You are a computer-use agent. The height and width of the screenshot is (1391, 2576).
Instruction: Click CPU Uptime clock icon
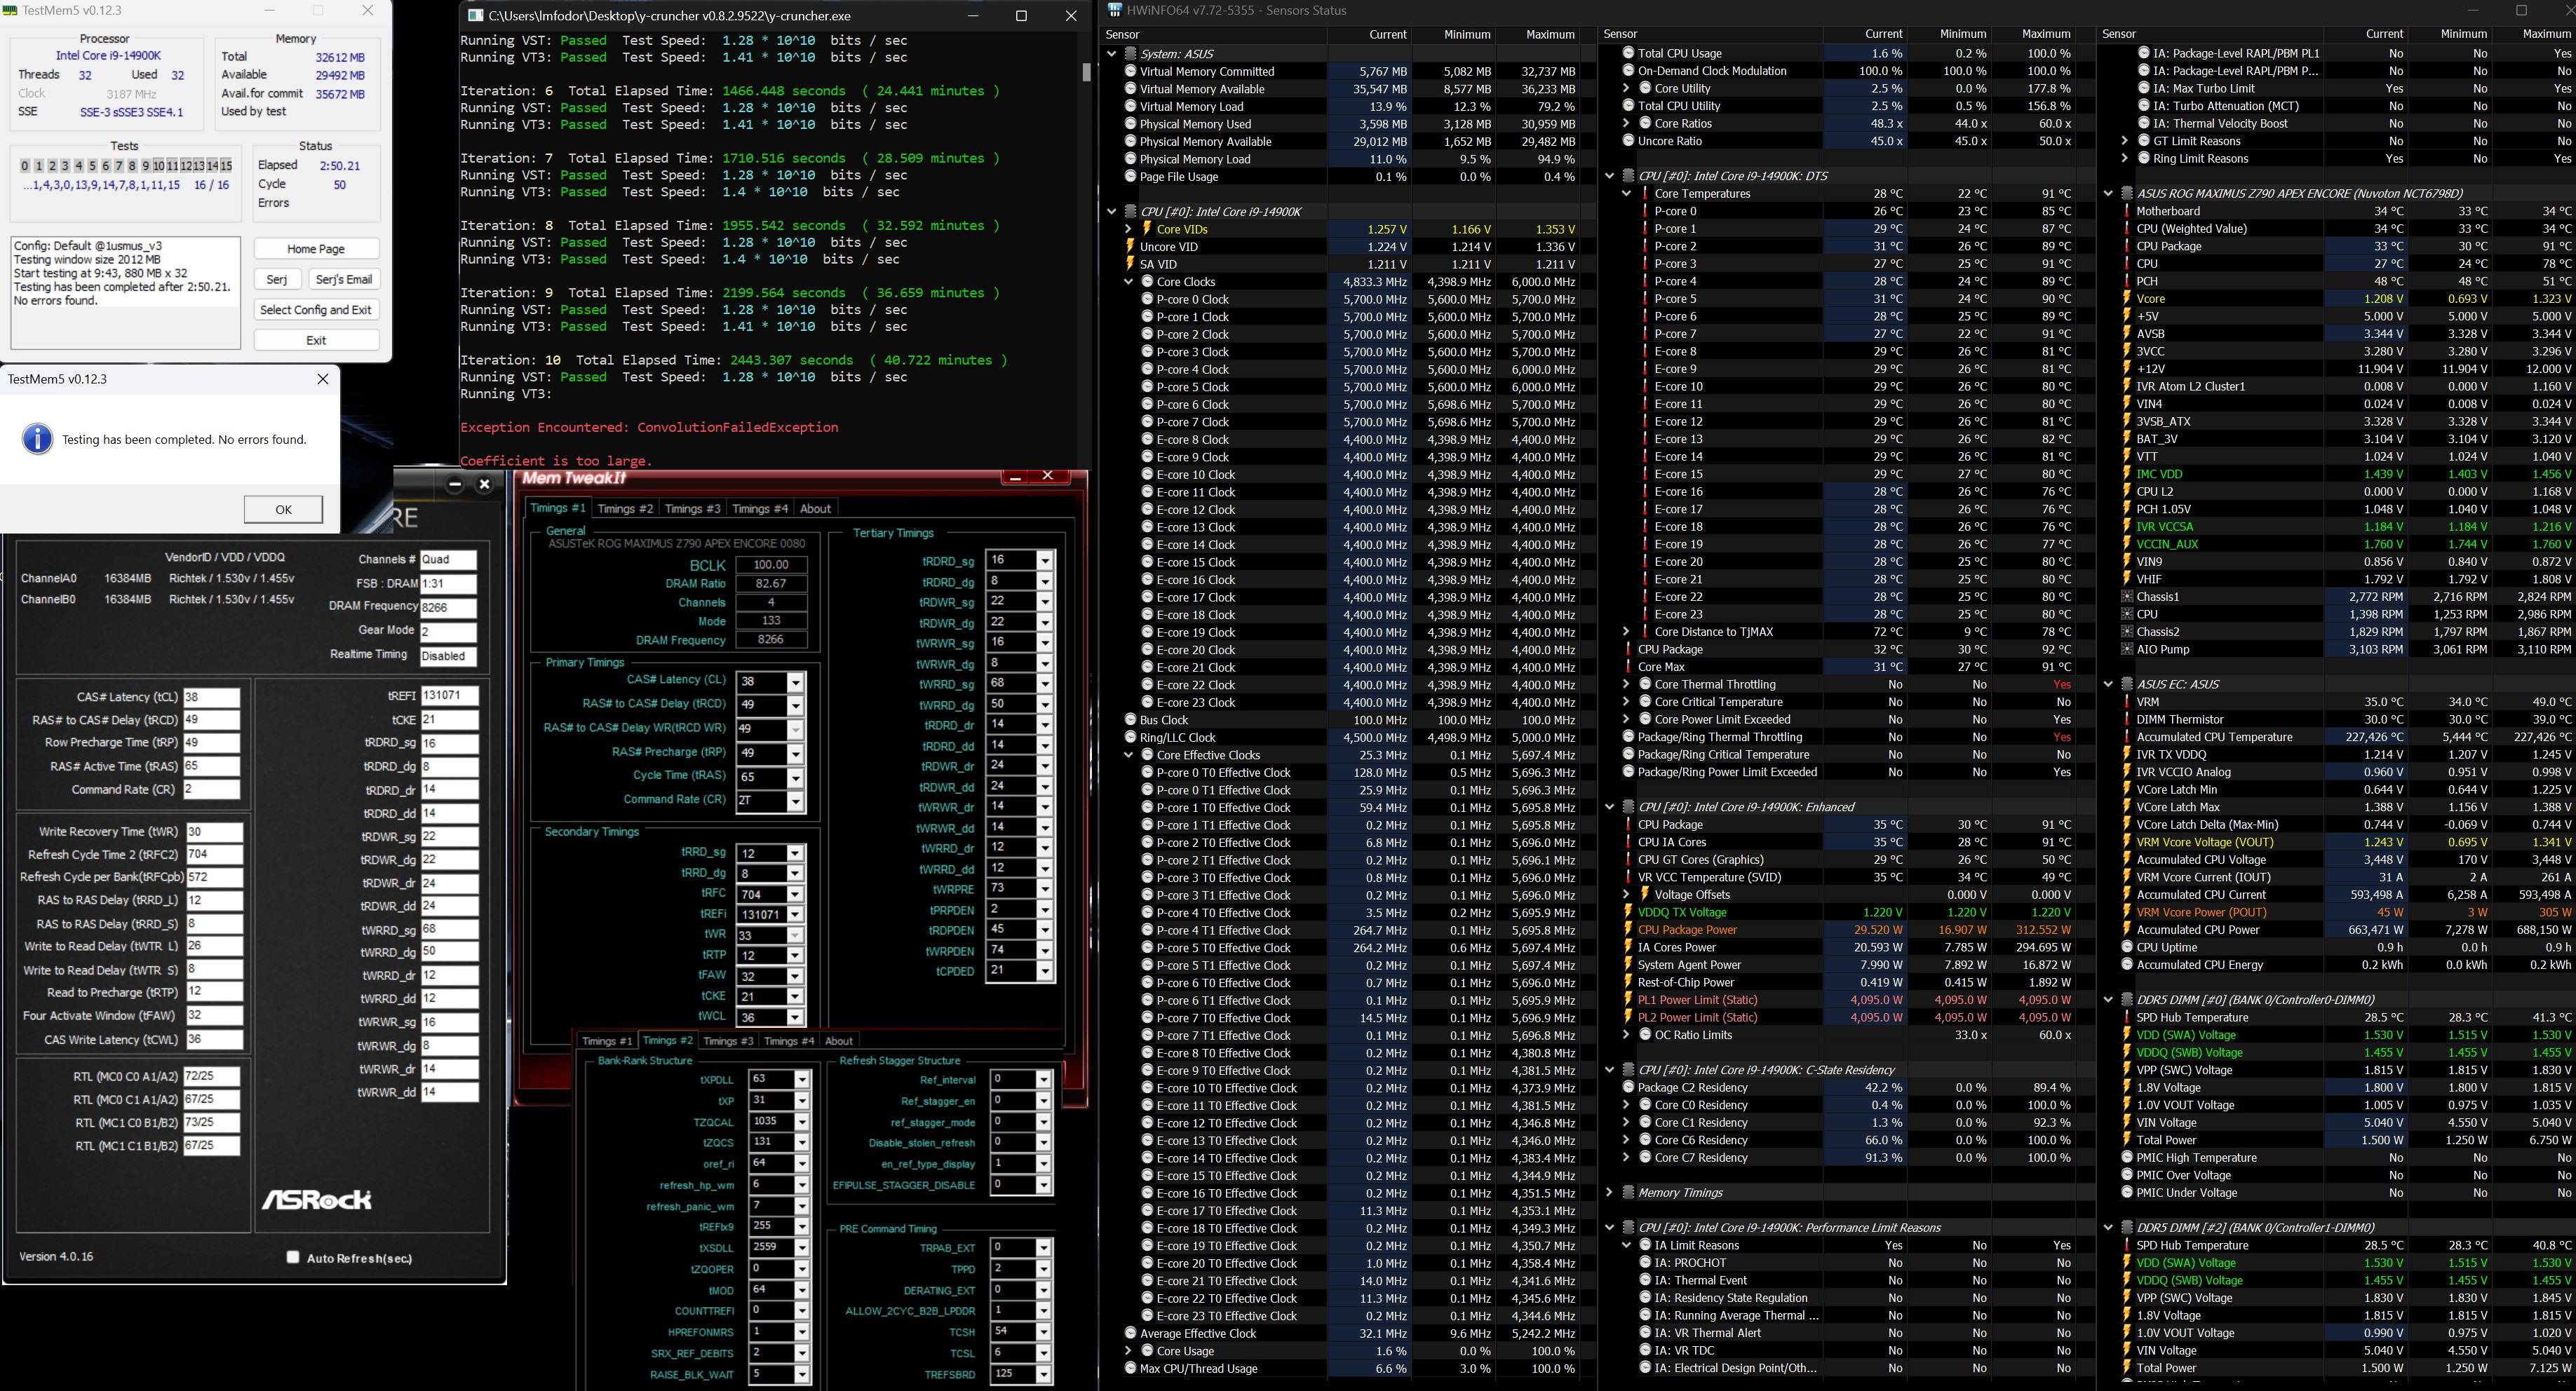[x=2127, y=948]
